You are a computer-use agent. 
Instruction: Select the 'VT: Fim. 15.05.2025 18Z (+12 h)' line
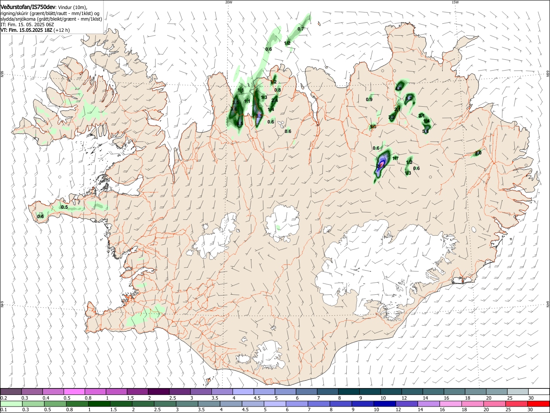pos(35,30)
